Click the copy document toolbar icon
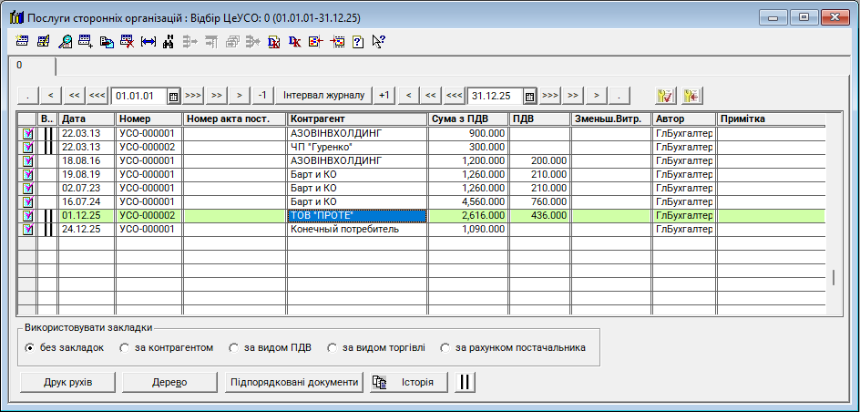 pyautogui.click(x=107, y=41)
